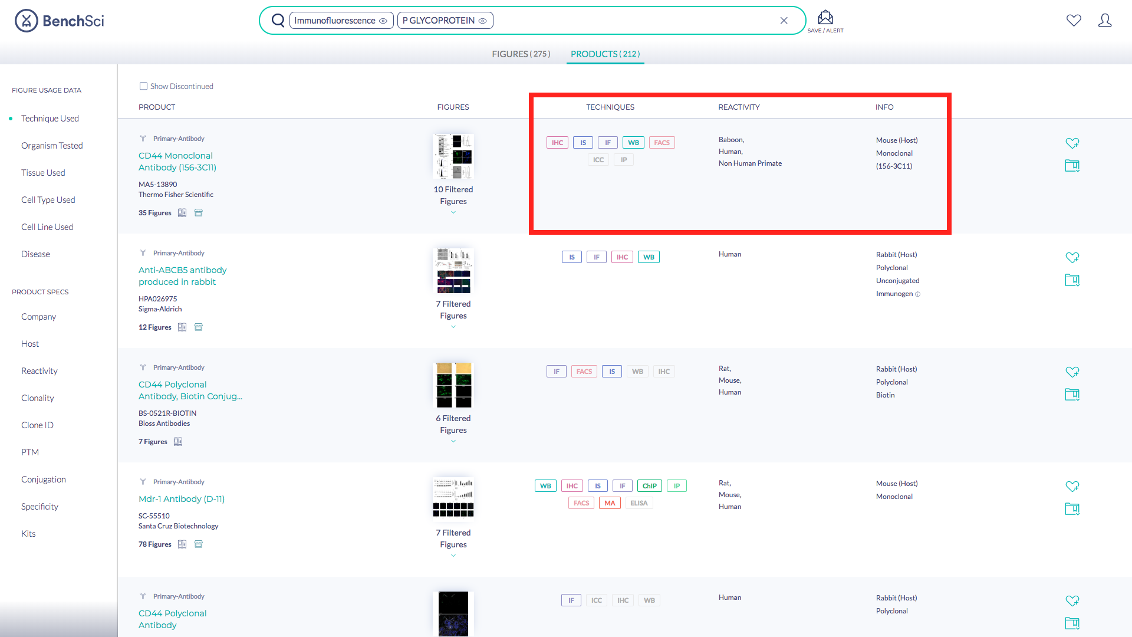The width and height of the screenshot is (1132, 637).
Task: Click the heart save icon for Anti-ABCB5 antibody
Action: 1071,257
